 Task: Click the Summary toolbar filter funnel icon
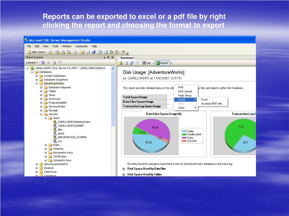[137, 63]
